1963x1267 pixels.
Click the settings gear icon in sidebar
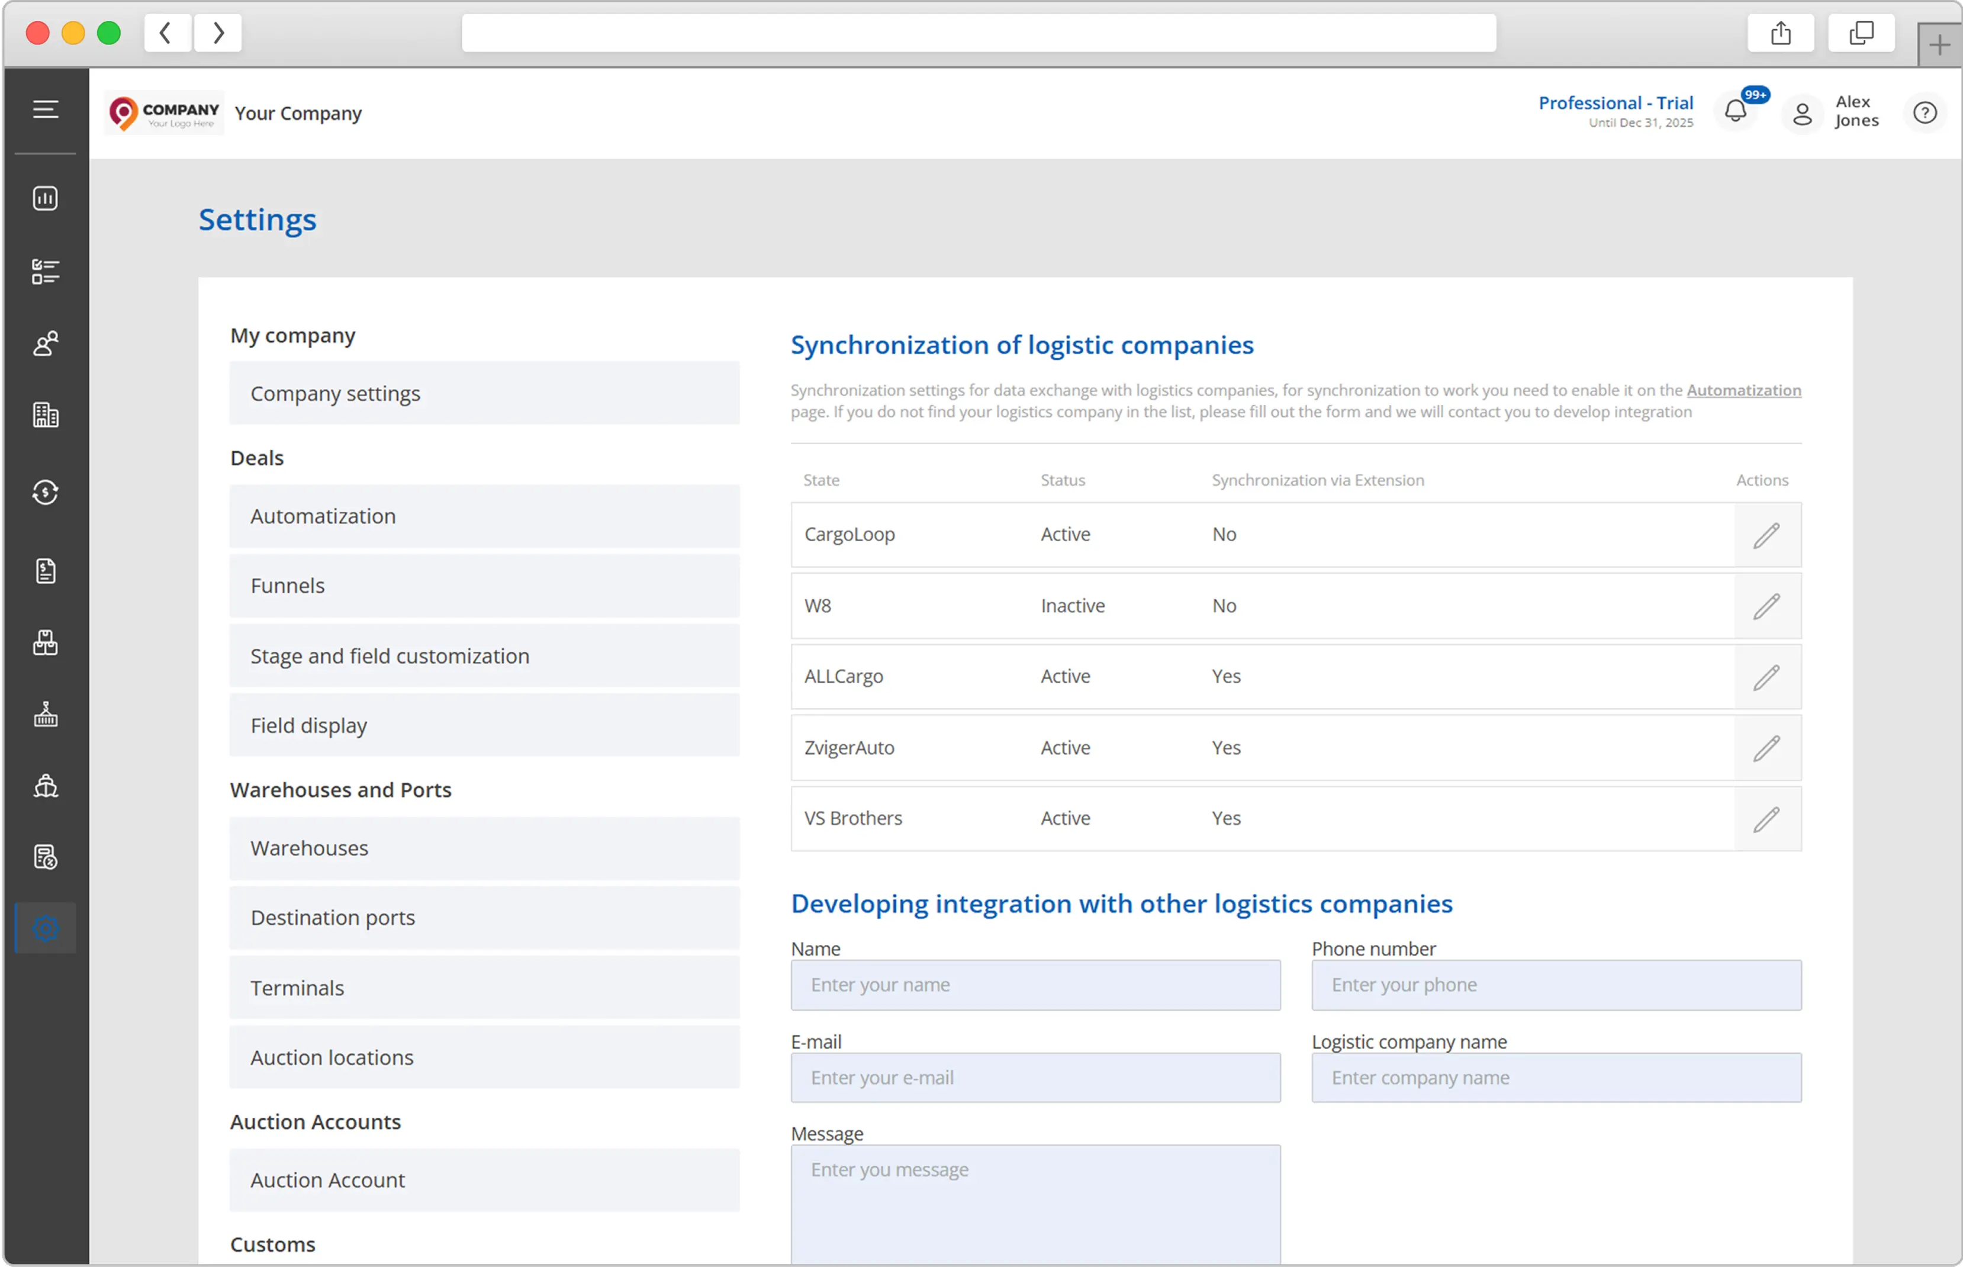45,928
